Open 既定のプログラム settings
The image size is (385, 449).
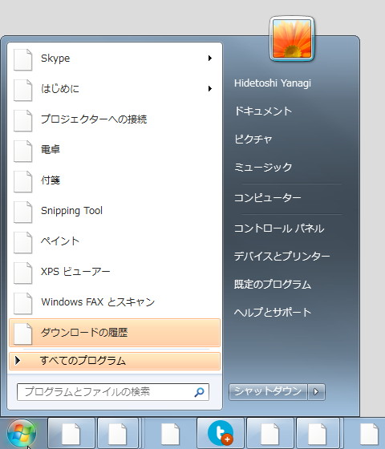[x=273, y=285]
